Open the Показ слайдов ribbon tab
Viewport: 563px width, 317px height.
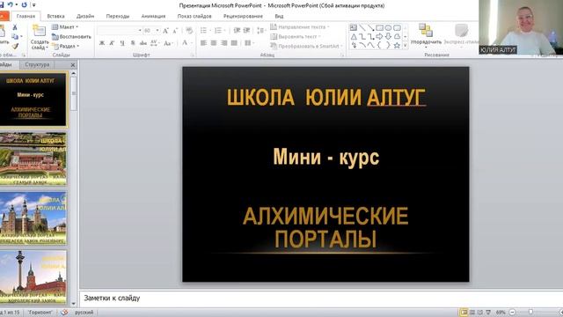pos(194,16)
